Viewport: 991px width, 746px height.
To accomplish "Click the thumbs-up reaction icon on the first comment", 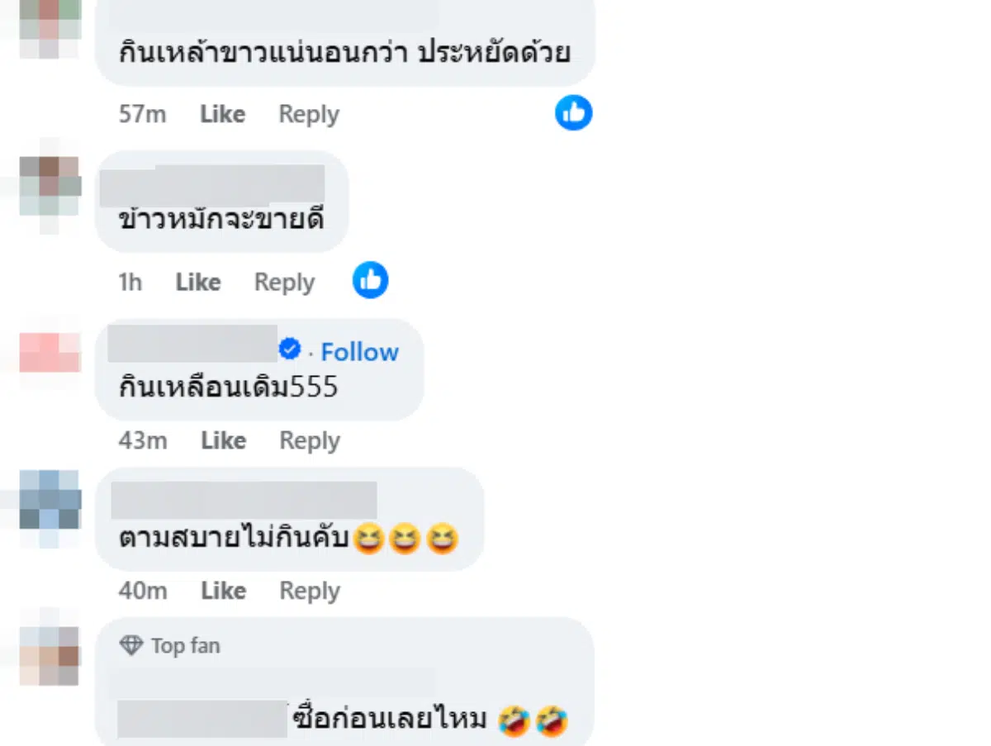I will (573, 113).
